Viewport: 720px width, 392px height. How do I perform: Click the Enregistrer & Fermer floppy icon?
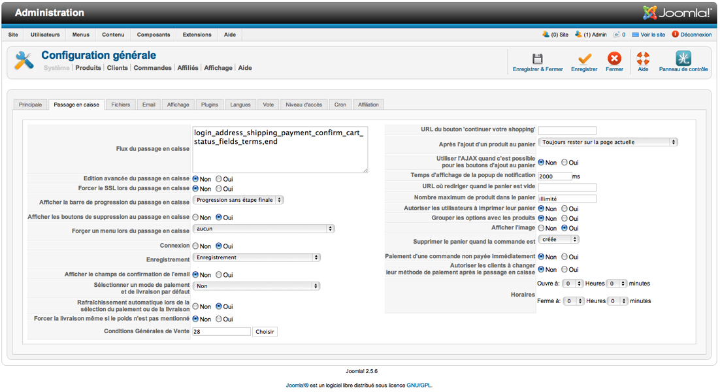537,59
